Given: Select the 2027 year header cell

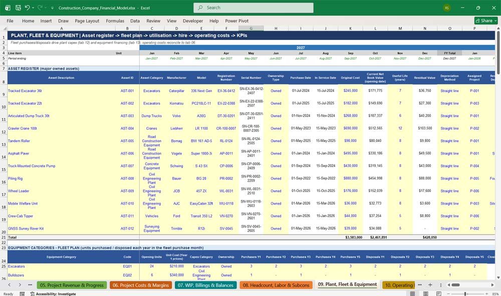Looking at the screenshot, I should (x=301, y=47).
